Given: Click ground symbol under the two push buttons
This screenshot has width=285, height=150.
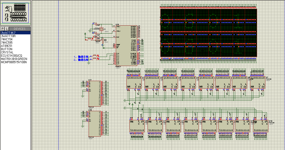Looking at the screenshot, I should [x=89, y=63].
